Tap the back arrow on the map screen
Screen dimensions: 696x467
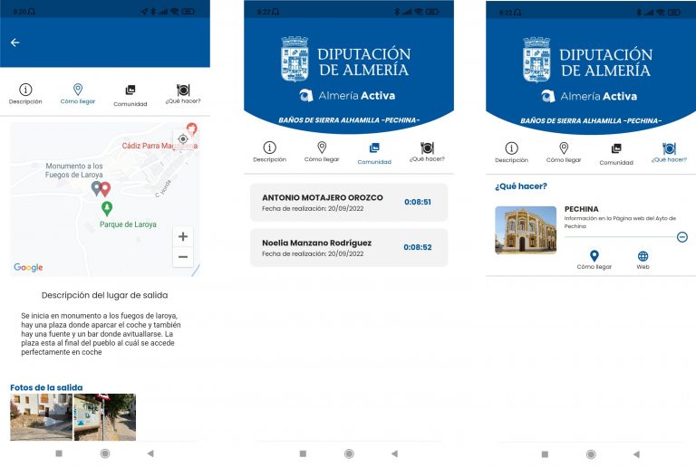[x=14, y=43]
